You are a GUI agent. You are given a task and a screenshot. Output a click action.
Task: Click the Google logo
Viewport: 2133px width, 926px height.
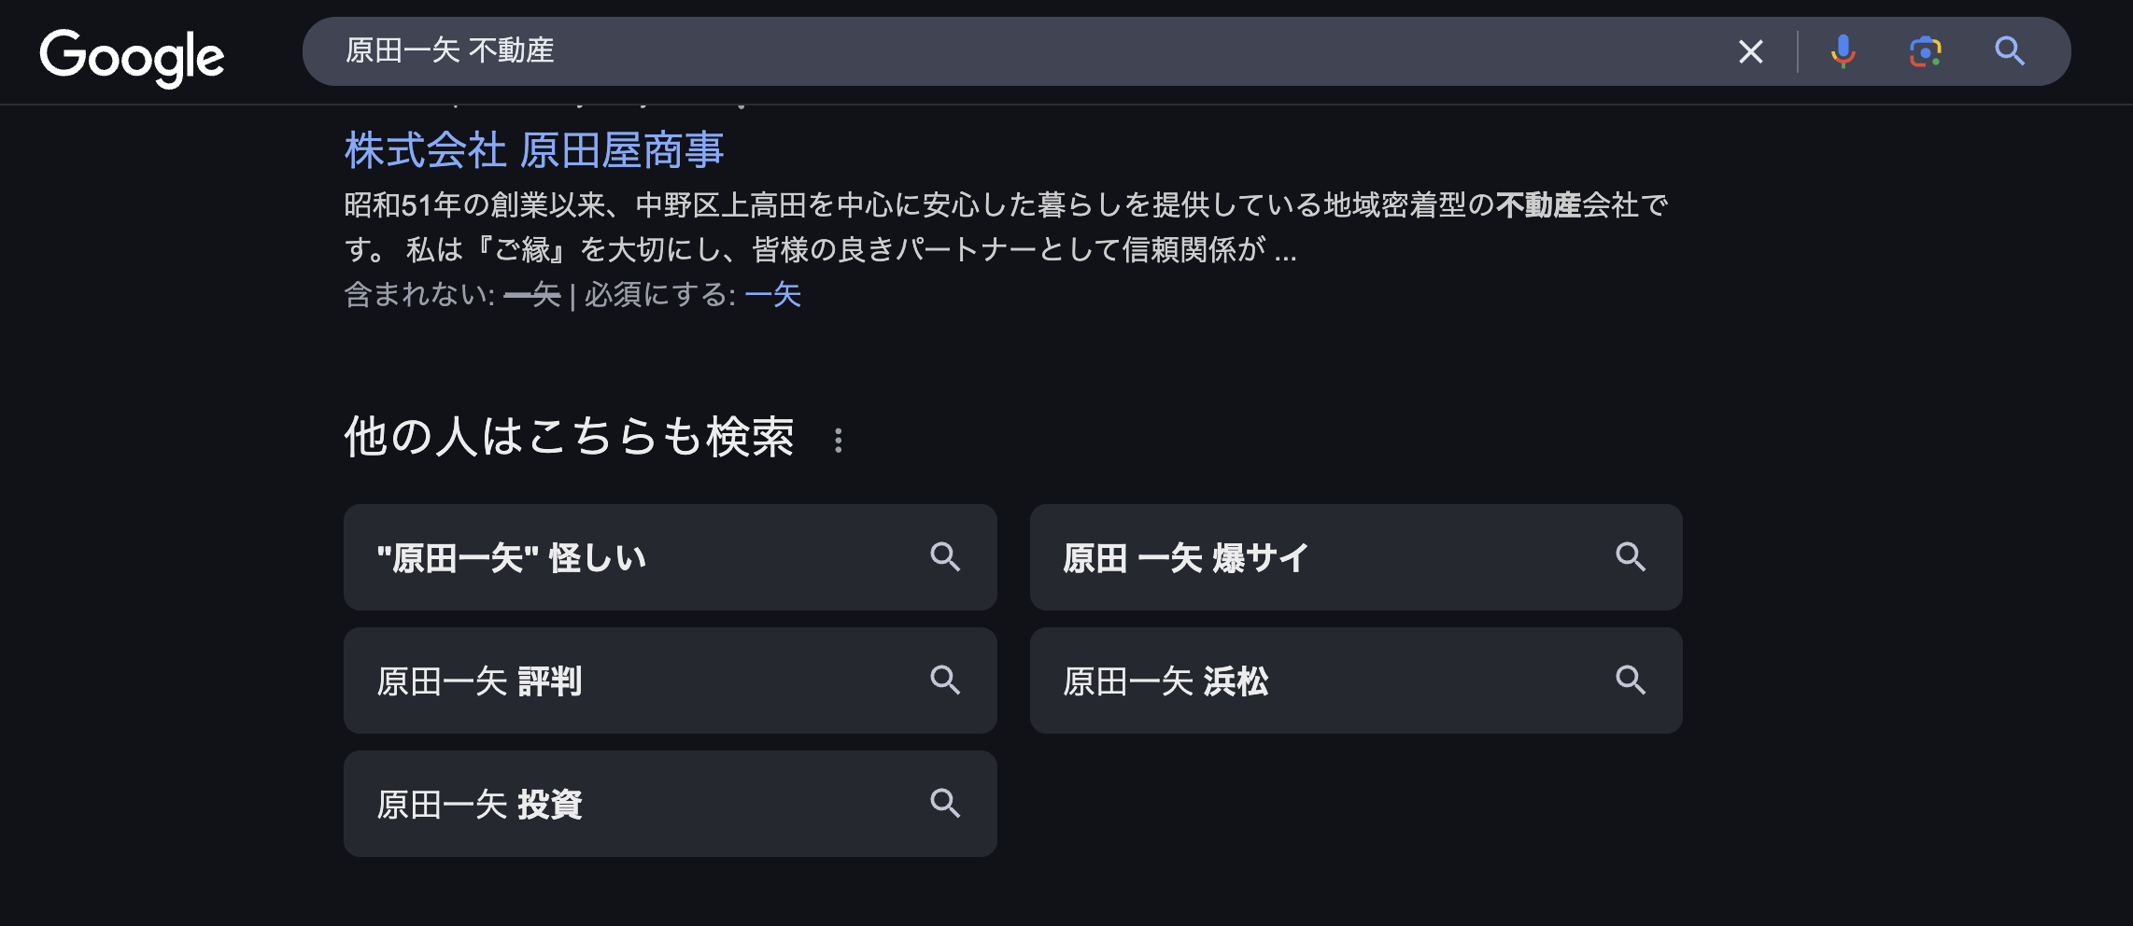(132, 57)
